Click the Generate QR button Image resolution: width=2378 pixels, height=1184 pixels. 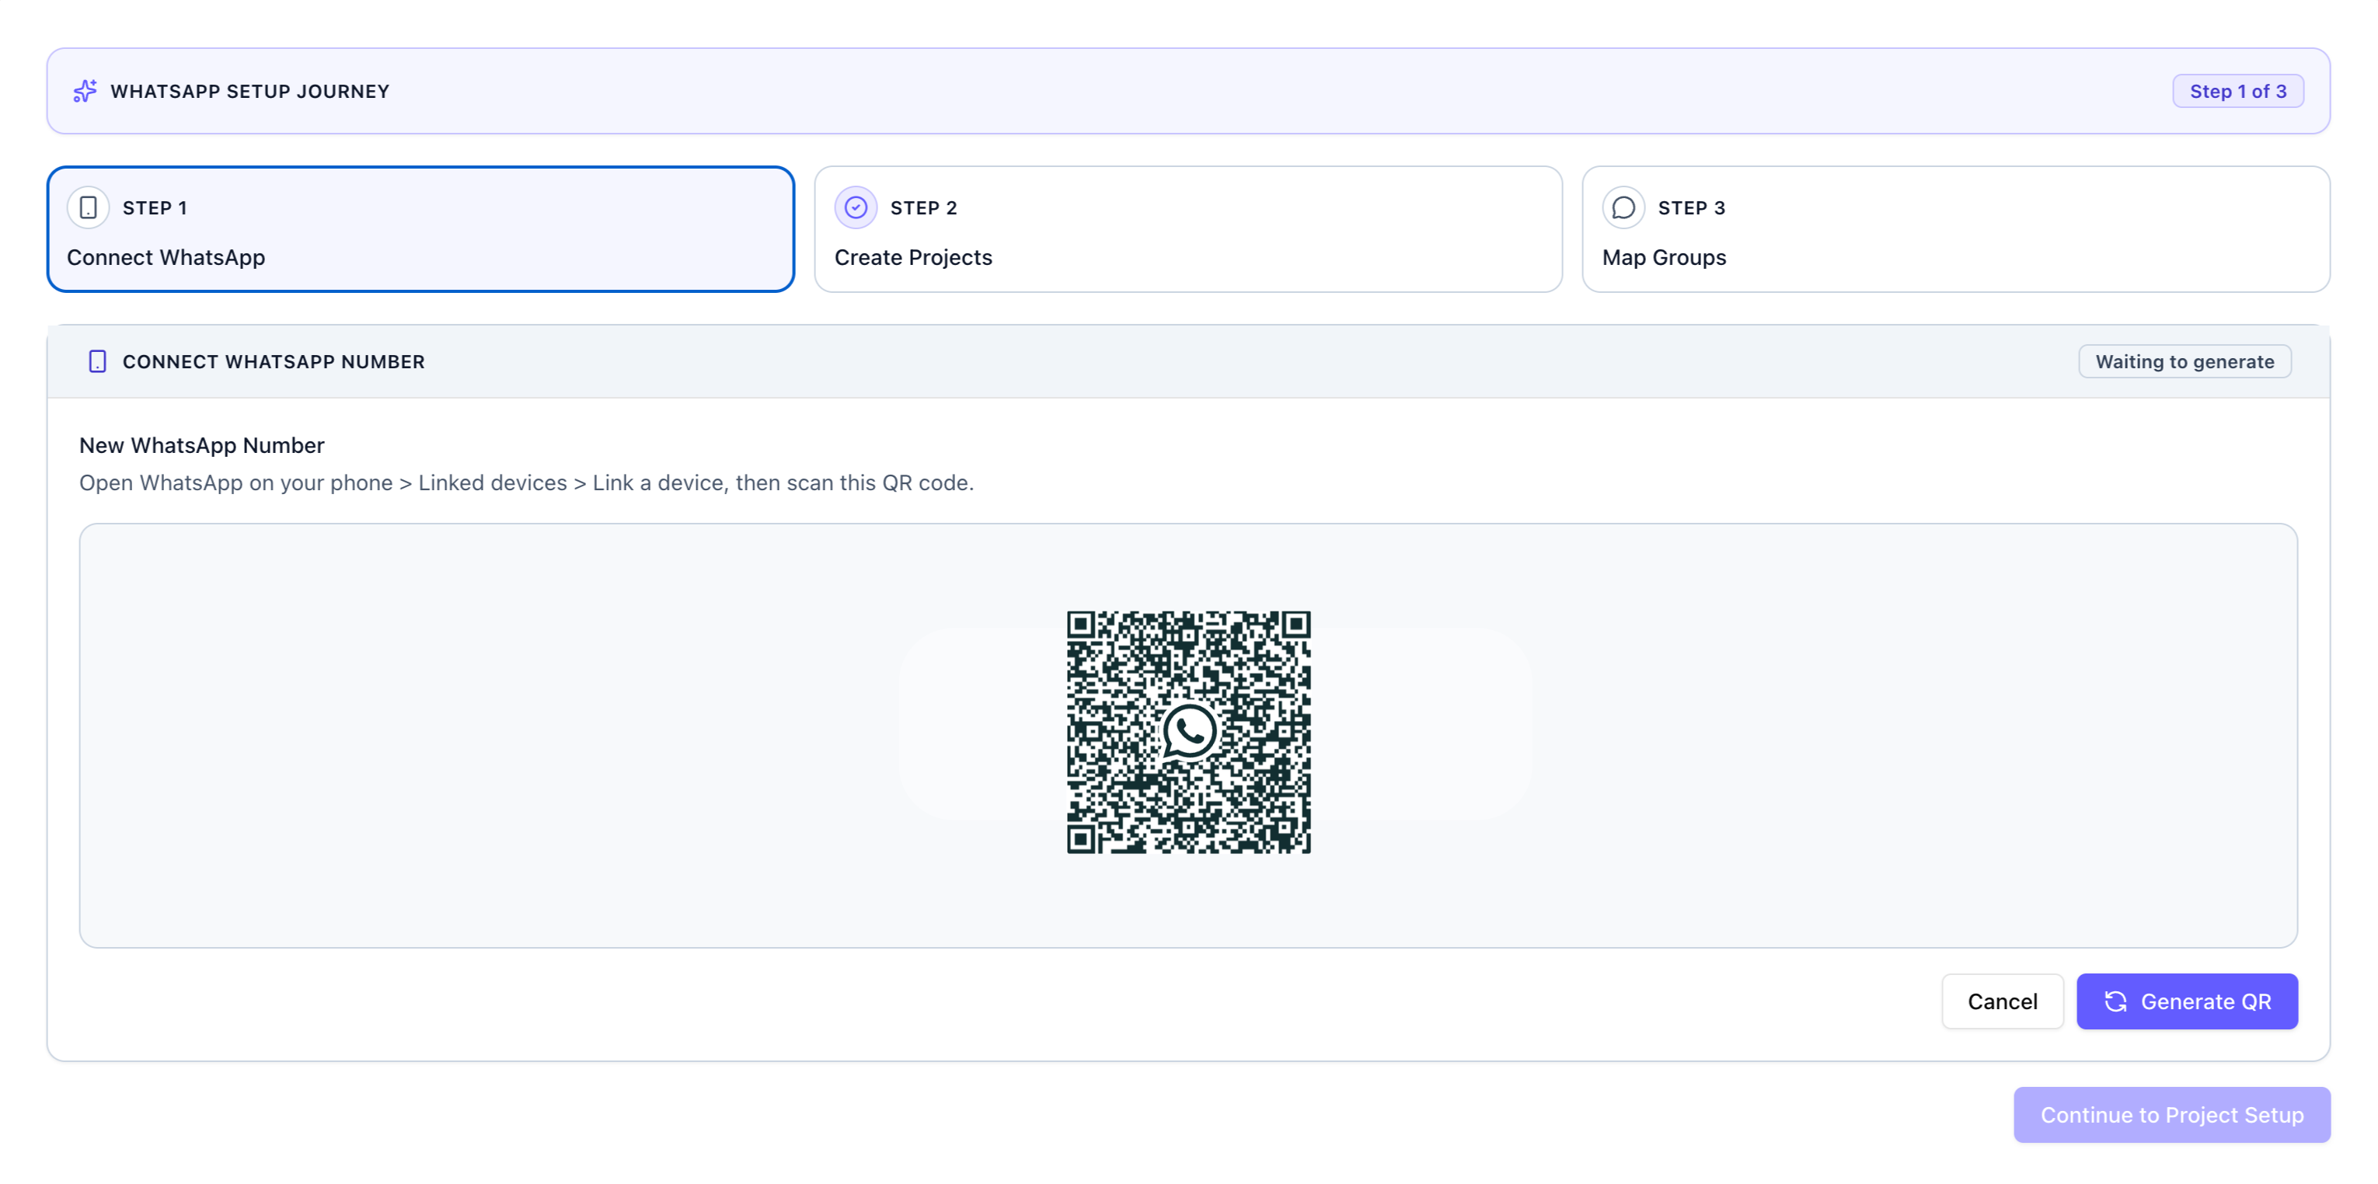(x=2187, y=1001)
